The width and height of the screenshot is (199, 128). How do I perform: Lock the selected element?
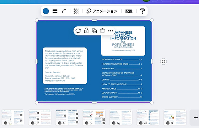click(86, 31)
